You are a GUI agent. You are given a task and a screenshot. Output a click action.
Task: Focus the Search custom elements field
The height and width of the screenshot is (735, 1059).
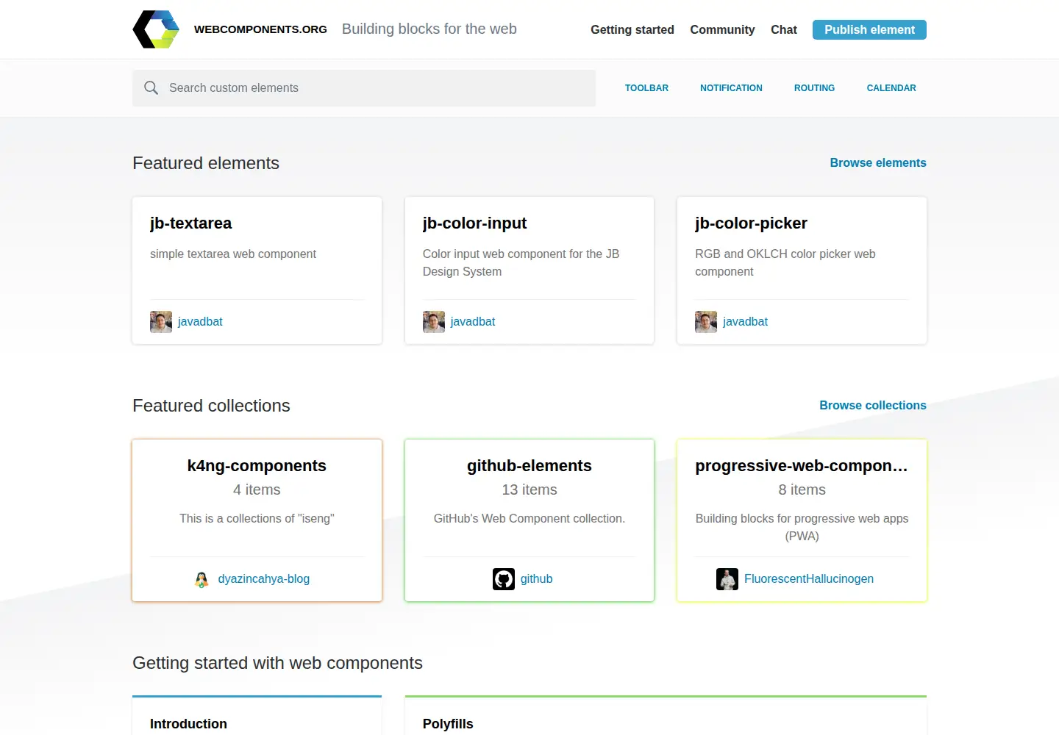(x=364, y=88)
